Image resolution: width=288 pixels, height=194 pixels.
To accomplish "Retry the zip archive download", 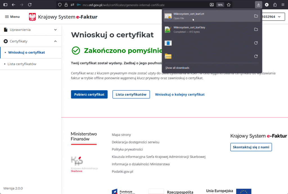I will tap(256, 56).
